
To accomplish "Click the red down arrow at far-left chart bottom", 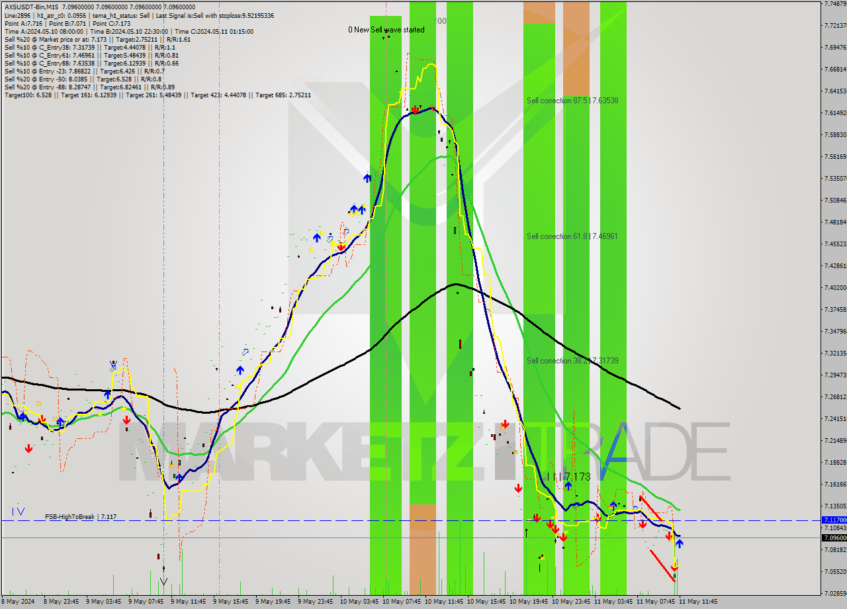I will 28,449.
